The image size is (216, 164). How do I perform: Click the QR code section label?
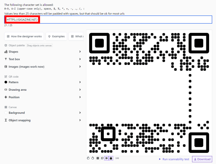(13, 77)
